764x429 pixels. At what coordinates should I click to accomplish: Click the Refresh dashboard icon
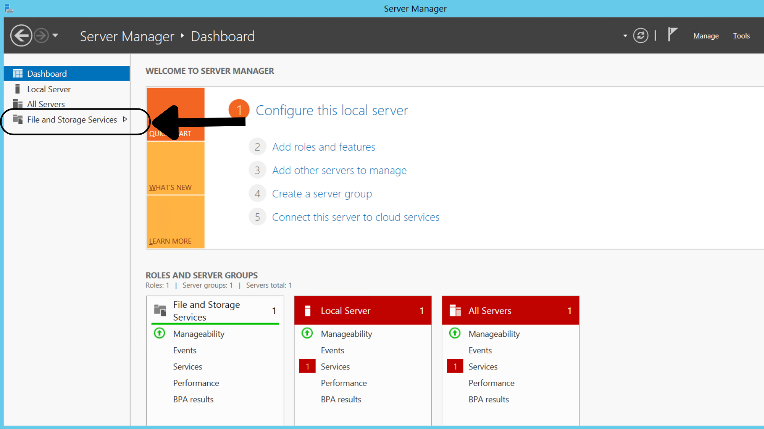pos(641,36)
